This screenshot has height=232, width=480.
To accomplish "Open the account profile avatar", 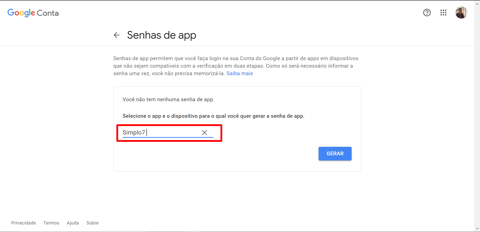I will [461, 13].
